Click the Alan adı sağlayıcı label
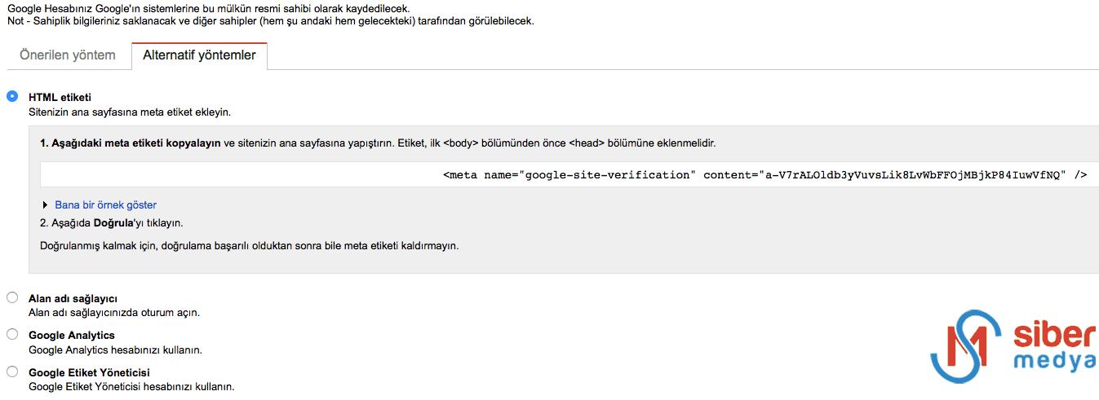1099x400 pixels. [x=73, y=298]
